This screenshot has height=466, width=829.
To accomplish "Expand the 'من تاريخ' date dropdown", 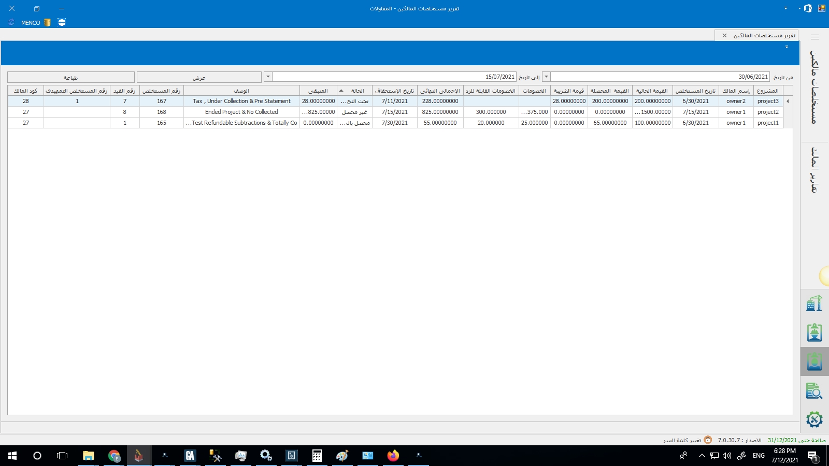I will (546, 77).
